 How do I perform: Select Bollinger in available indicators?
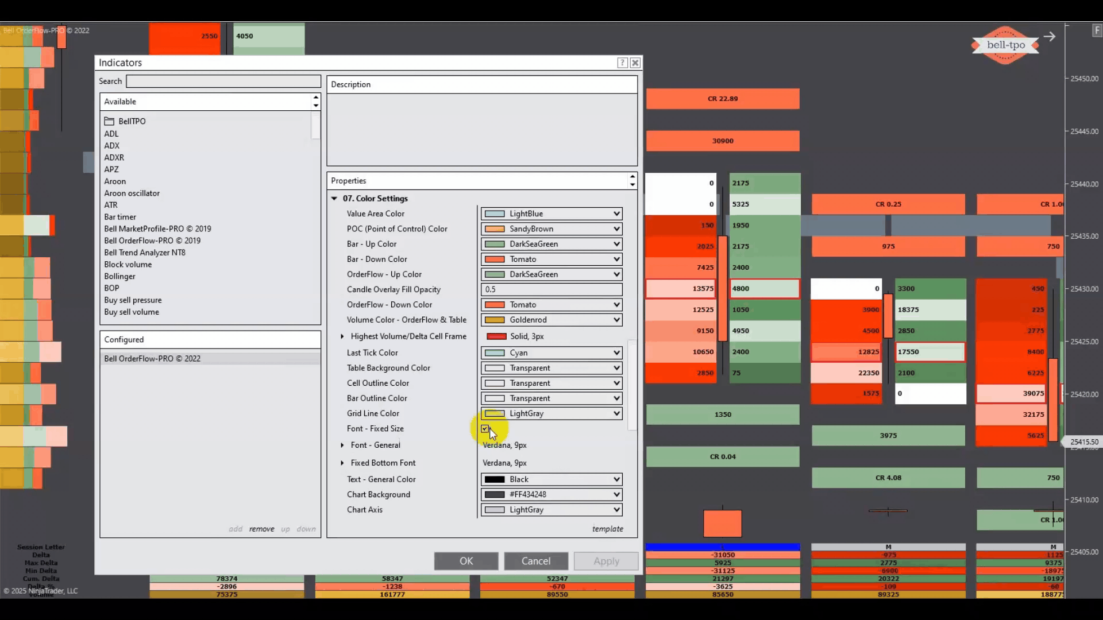pos(119,276)
